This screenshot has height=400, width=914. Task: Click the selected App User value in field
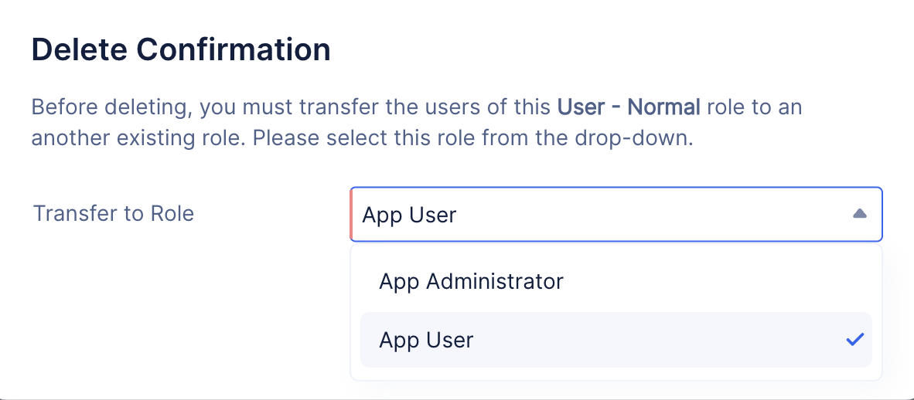coord(409,215)
